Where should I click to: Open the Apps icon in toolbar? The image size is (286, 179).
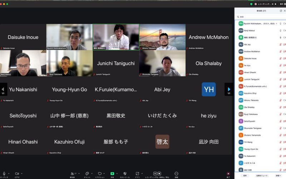tap(137, 174)
